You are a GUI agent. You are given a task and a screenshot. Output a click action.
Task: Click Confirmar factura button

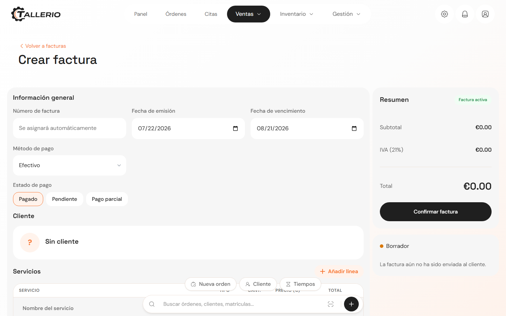coord(436,212)
